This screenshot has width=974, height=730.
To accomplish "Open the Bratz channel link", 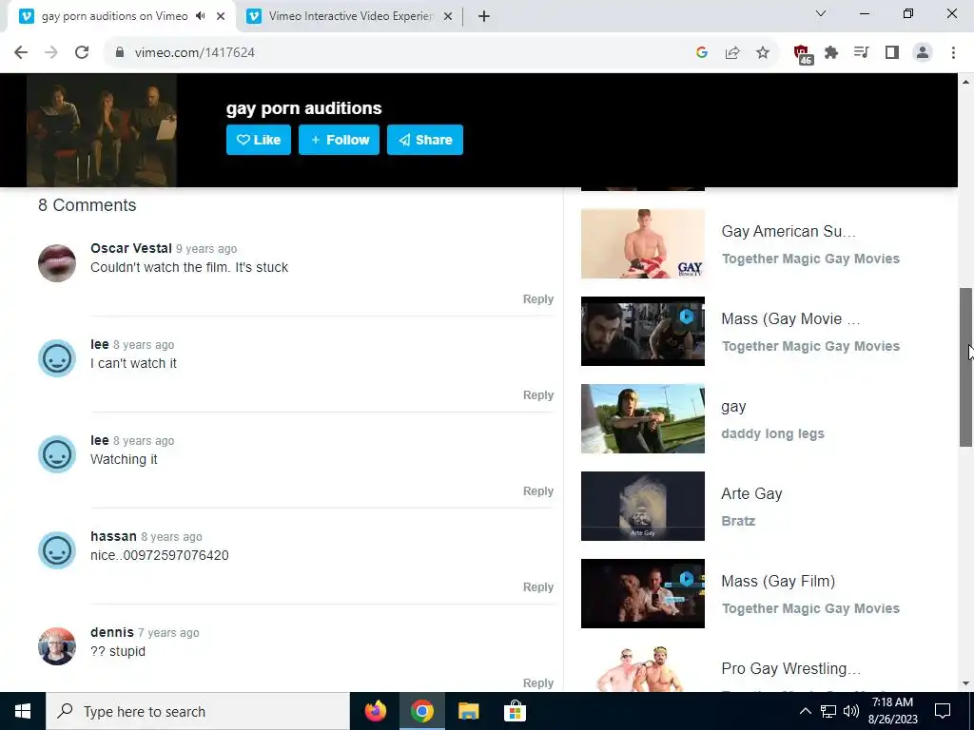I will point(738,522).
